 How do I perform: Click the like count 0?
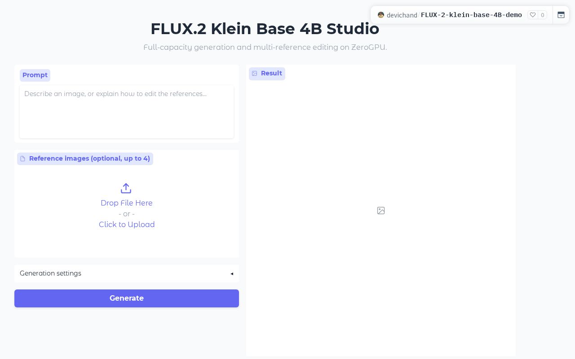[543, 15]
